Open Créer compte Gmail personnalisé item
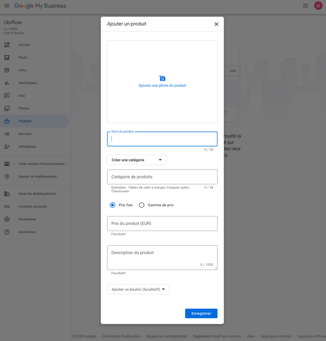This screenshot has height=341, width=326. [x=42, y=164]
